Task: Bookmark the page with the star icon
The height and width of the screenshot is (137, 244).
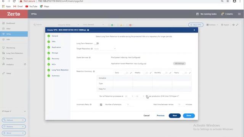Action: pos(228,1)
